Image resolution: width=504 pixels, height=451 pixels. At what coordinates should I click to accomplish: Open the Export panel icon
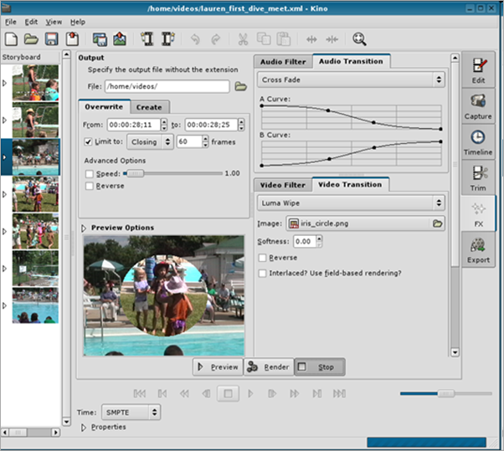478,249
